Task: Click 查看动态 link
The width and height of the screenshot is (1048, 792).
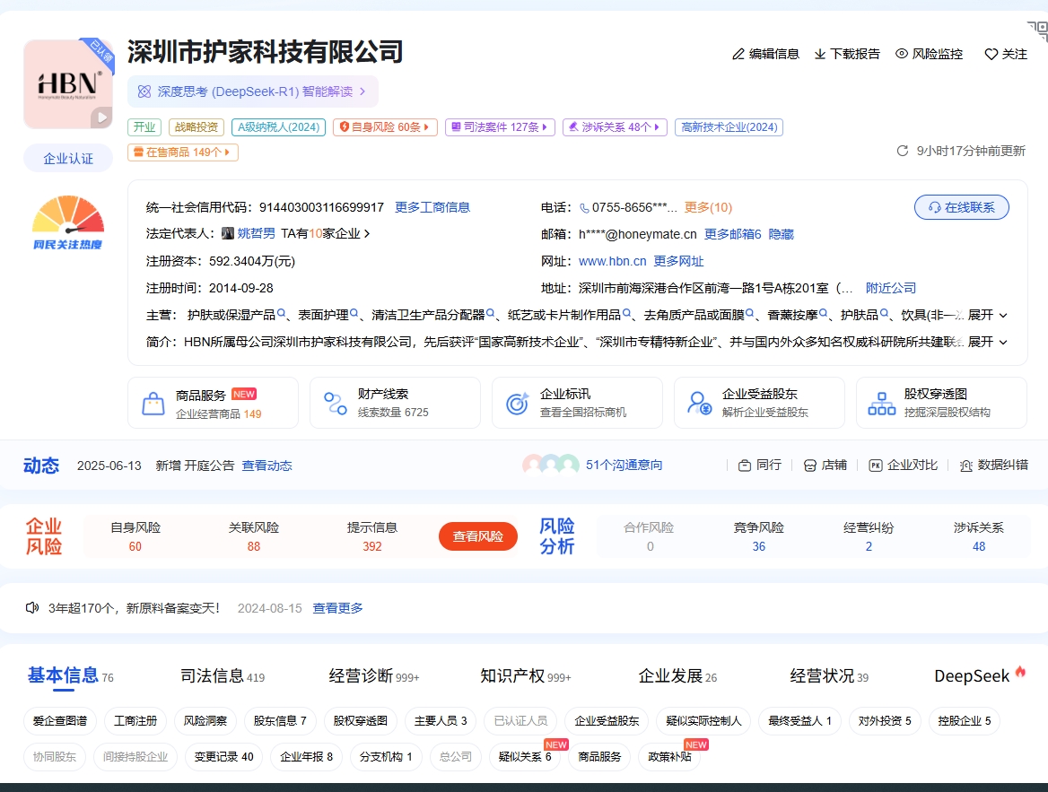Action: (x=266, y=466)
